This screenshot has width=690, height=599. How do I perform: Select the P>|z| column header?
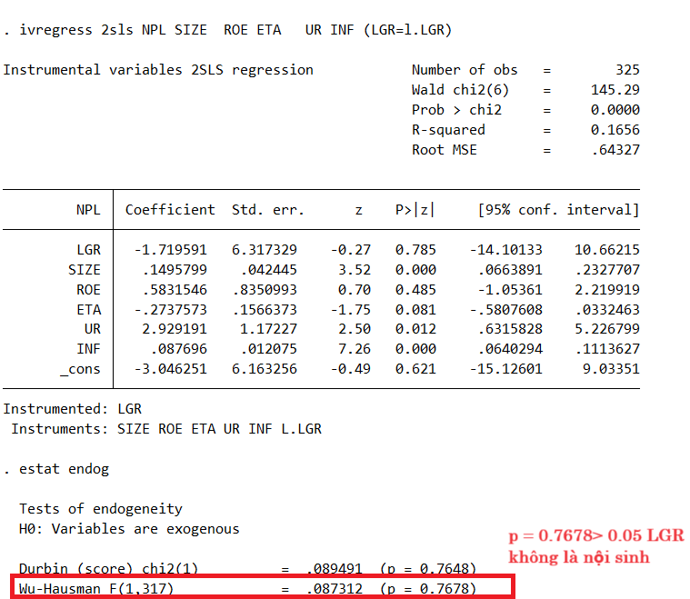pyautogui.click(x=415, y=210)
